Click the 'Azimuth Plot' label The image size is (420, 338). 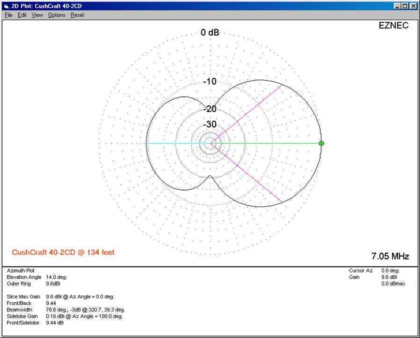[x=20, y=271]
